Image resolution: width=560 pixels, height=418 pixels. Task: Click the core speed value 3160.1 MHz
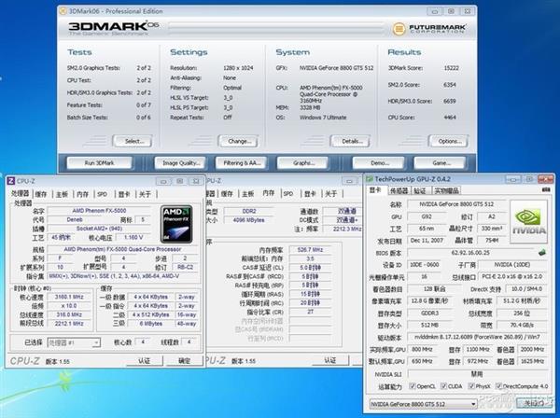click(x=69, y=297)
